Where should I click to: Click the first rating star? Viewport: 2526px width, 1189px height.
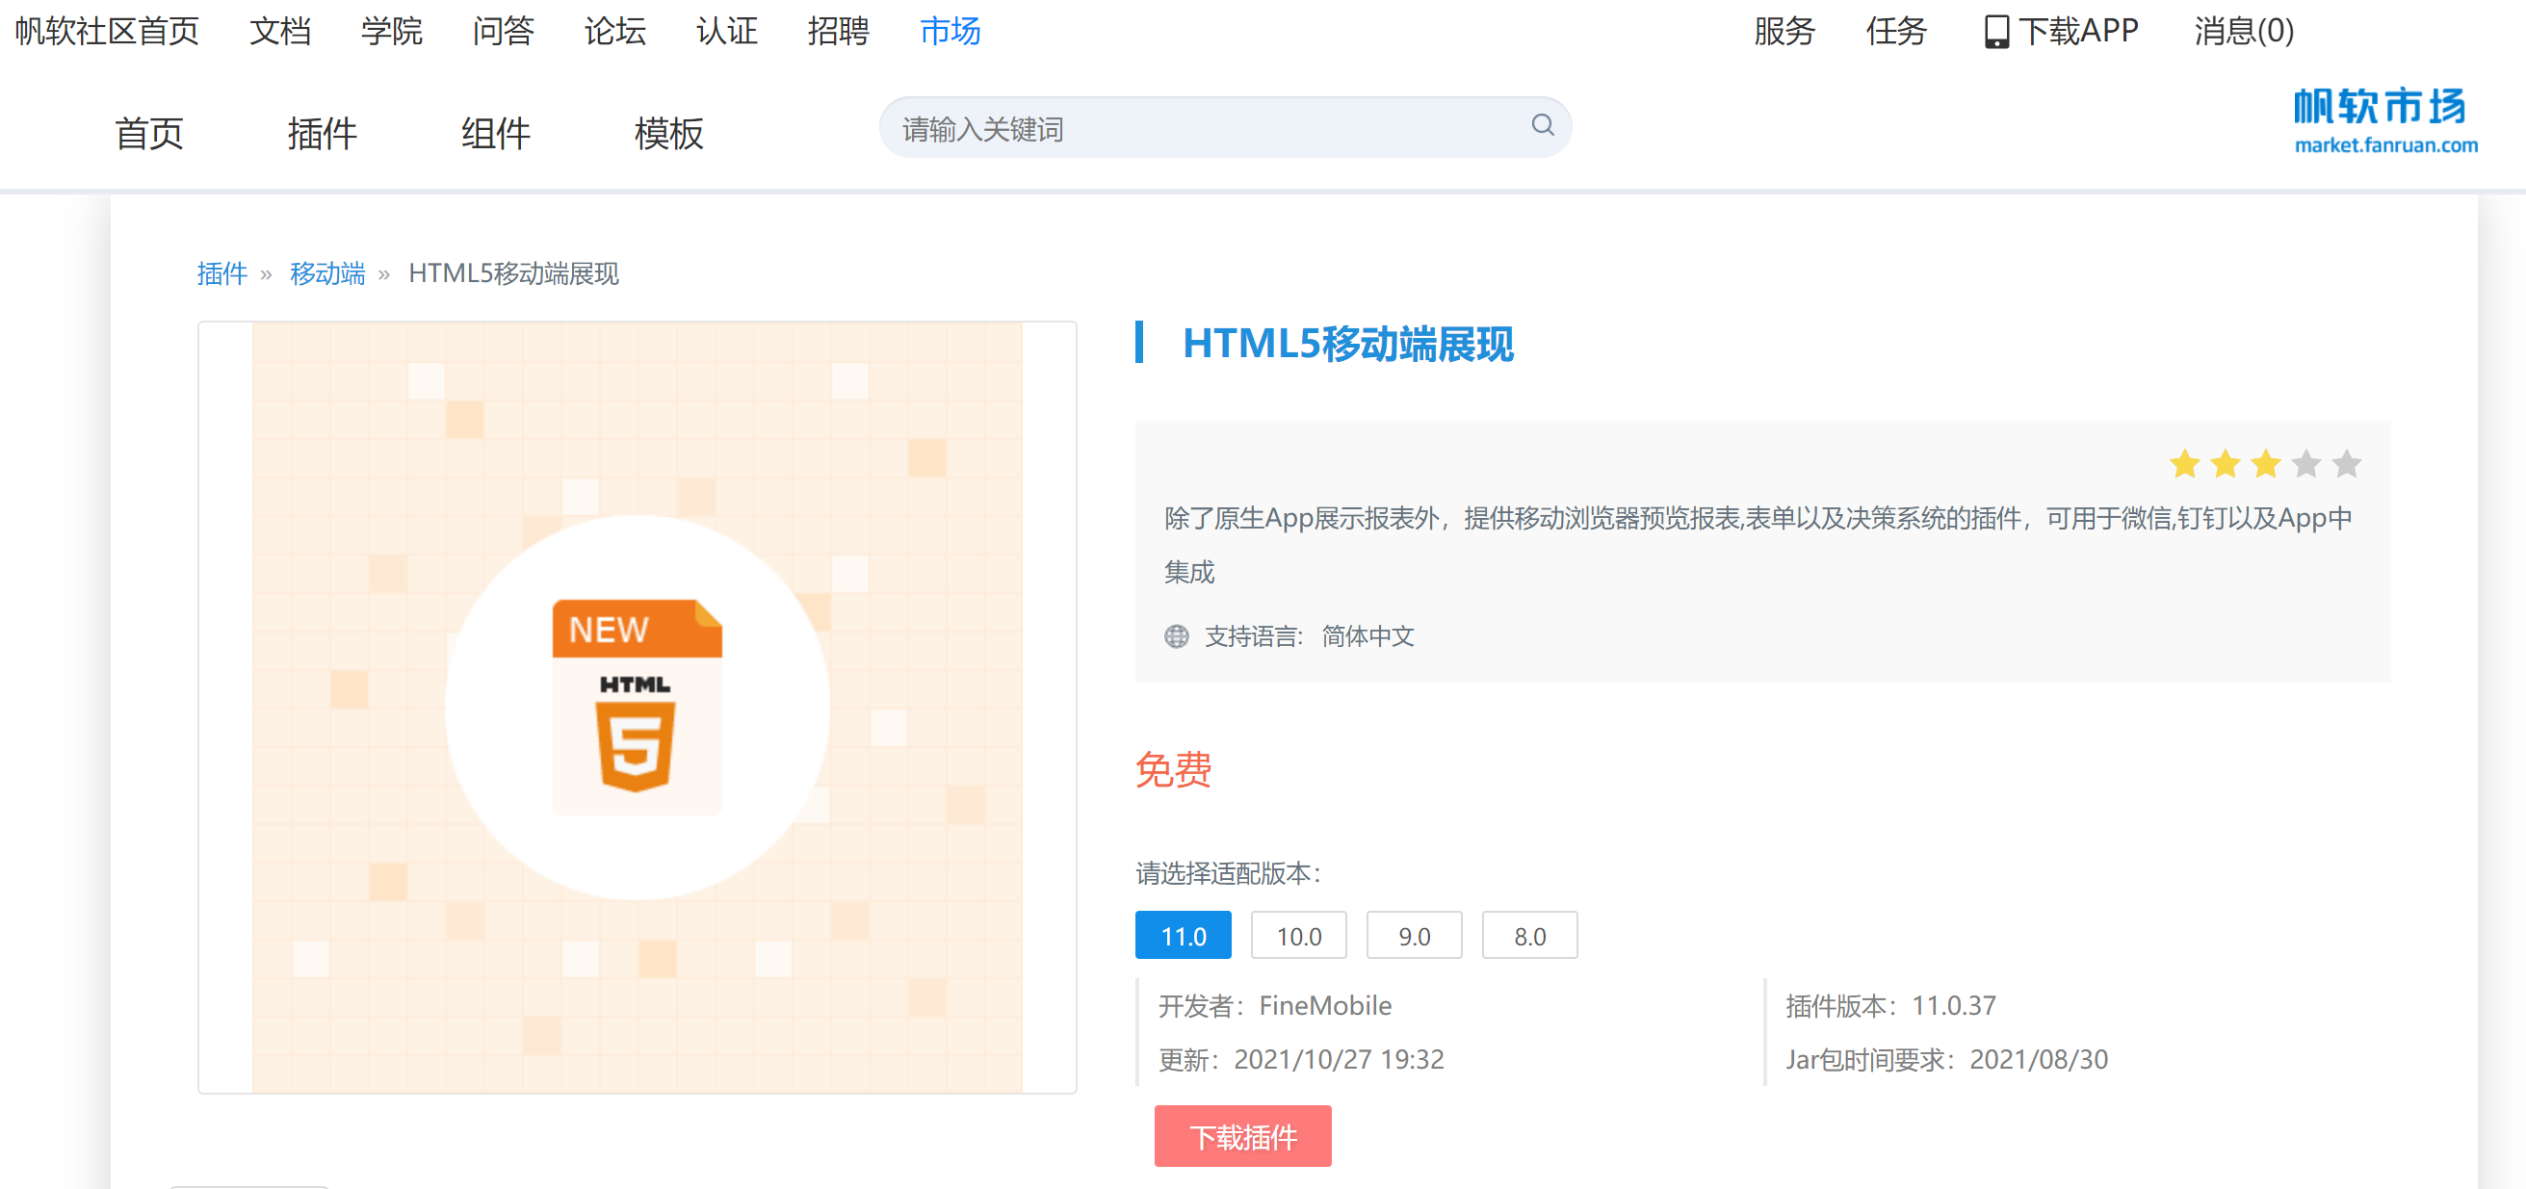point(2184,464)
